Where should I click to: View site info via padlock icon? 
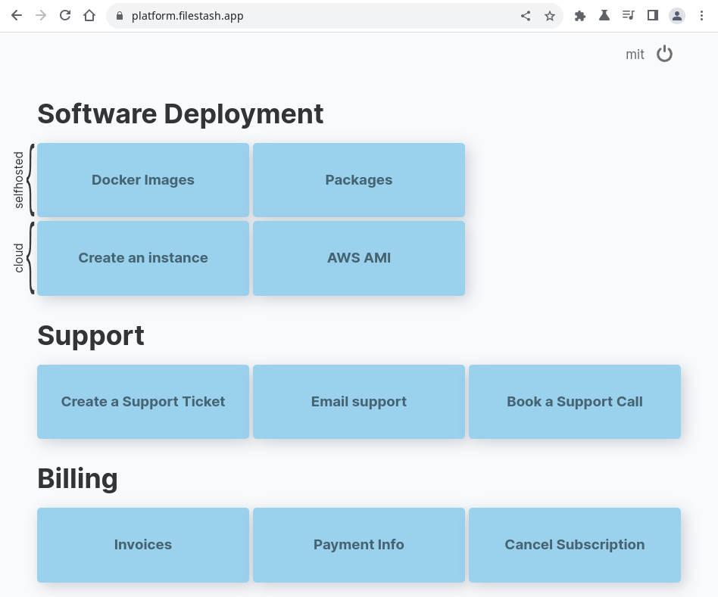point(120,15)
